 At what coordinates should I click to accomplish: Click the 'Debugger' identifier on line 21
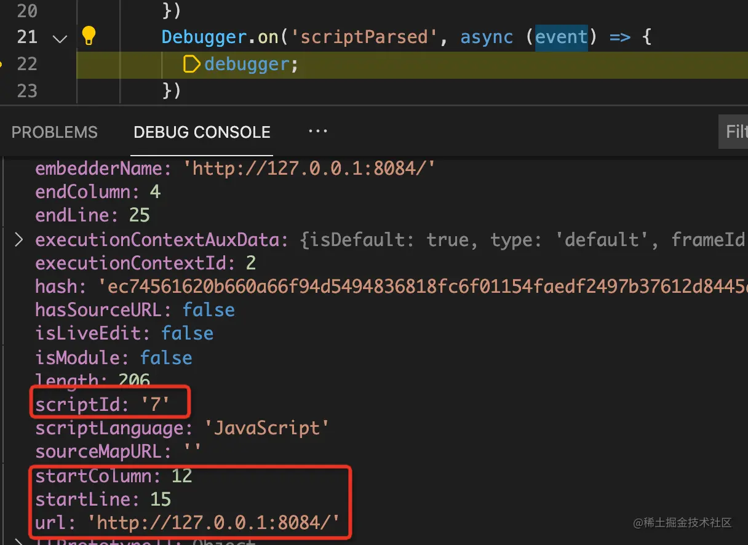204,37
